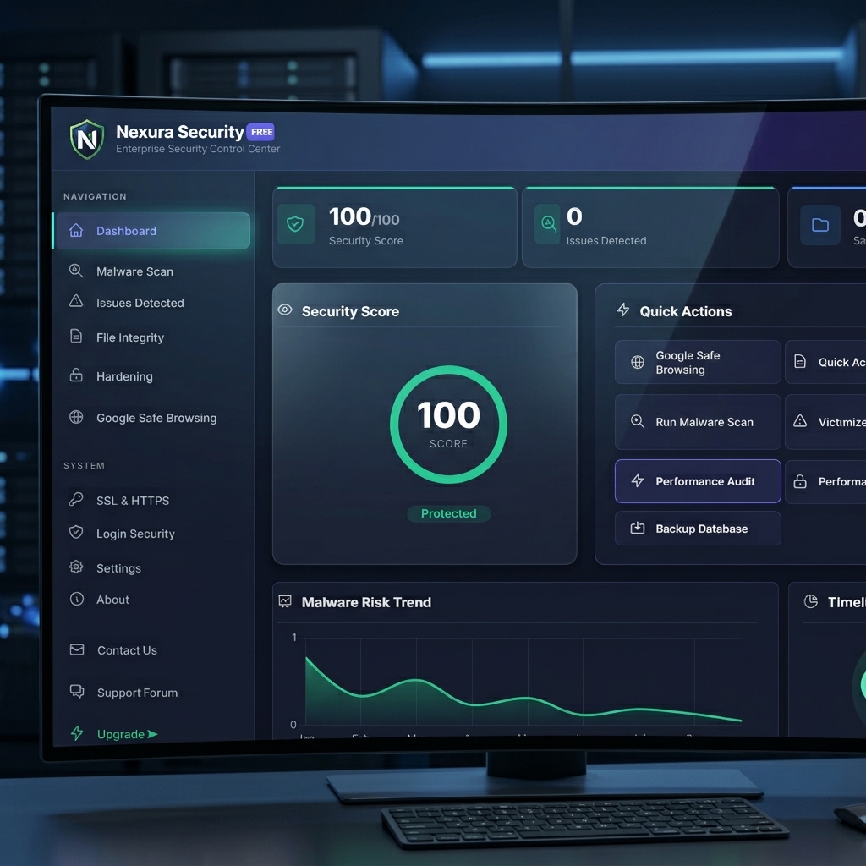Click the gear icon beside Settings
Viewport: 866px width, 866px height.
[x=76, y=567]
